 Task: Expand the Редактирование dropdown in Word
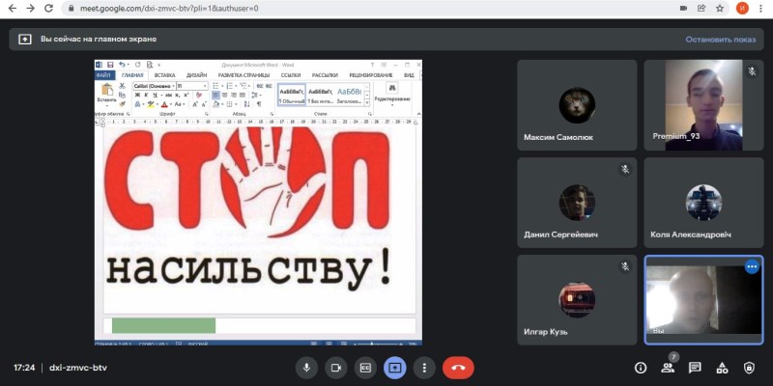pyautogui.click(x=391, y=99)
